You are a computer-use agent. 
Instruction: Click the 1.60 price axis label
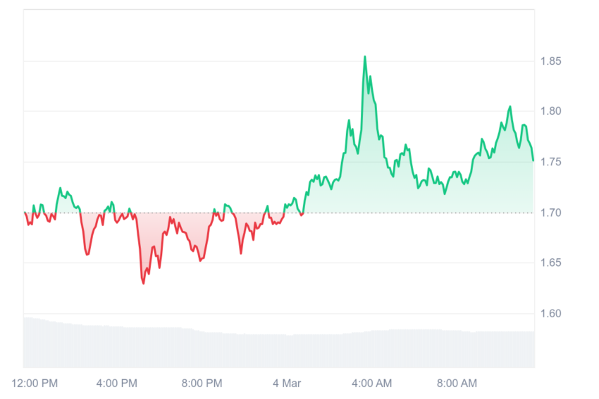click(550, 314)
